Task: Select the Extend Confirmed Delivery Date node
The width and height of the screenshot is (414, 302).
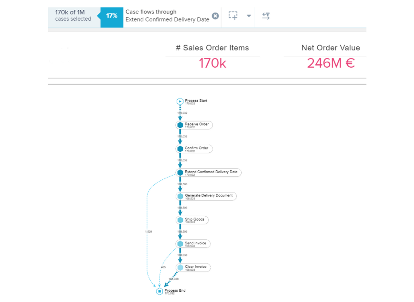Action: click(208, 173)
